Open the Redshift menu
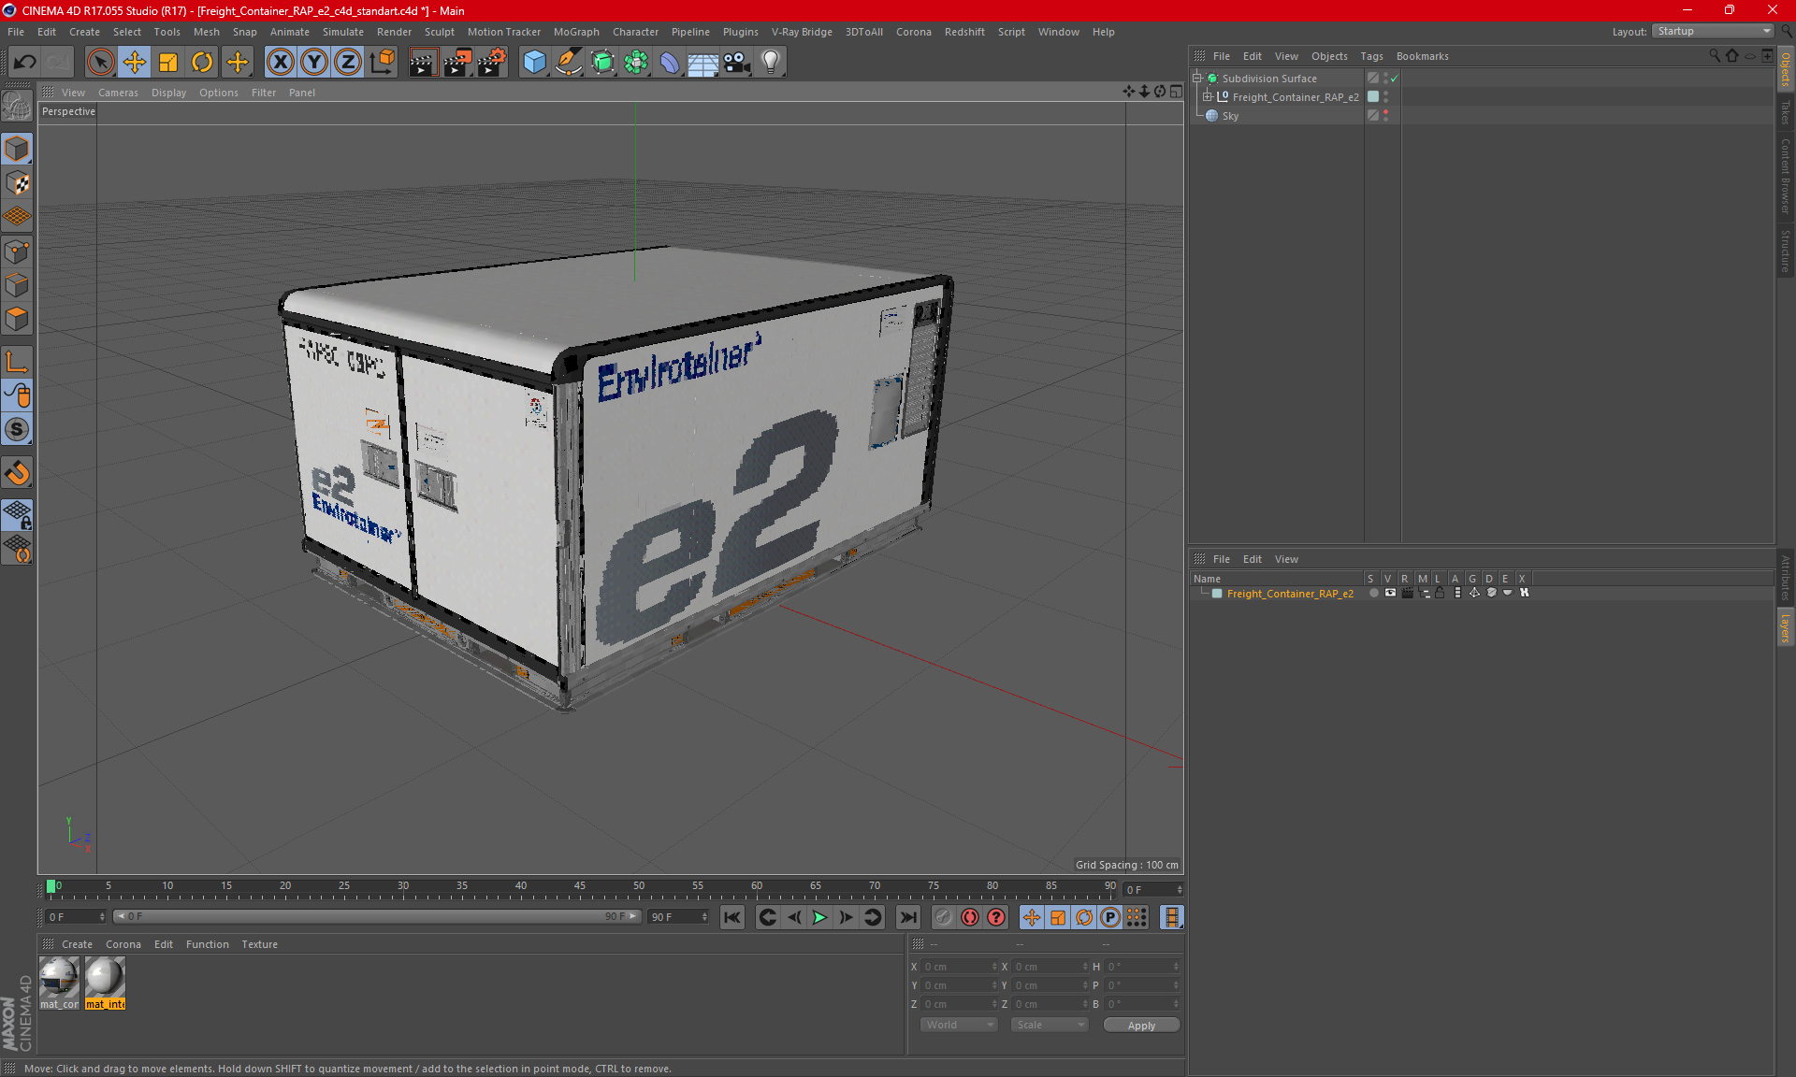The width and height of the screenshot is (1796, 1077). point(963,32)
